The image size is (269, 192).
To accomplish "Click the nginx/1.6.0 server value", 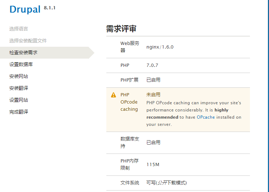I will [160, 47].
